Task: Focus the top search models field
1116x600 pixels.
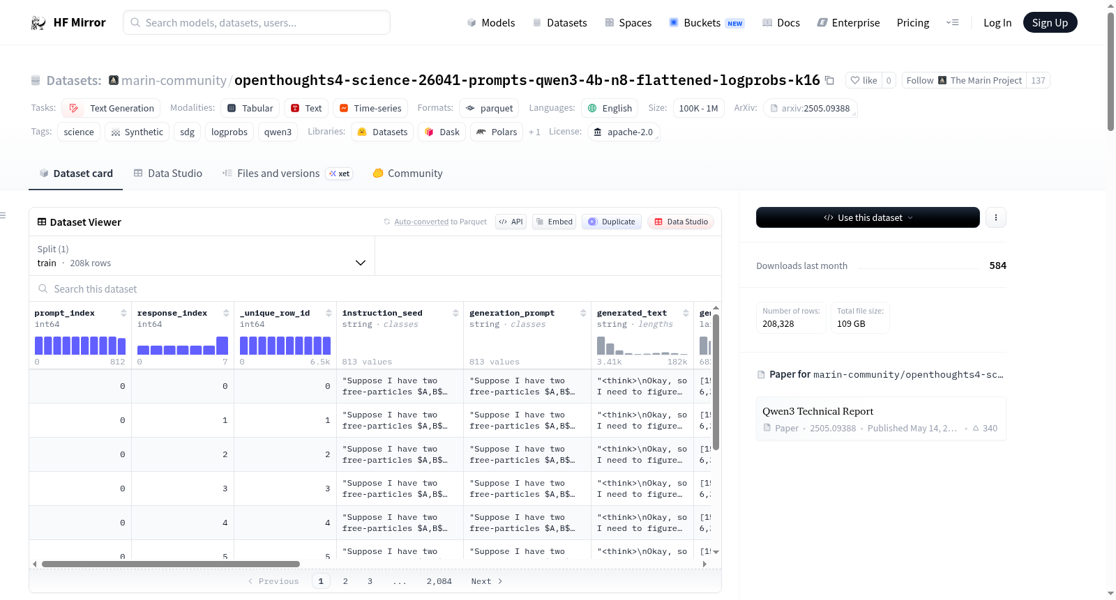Action: click(x=257, y=22)
